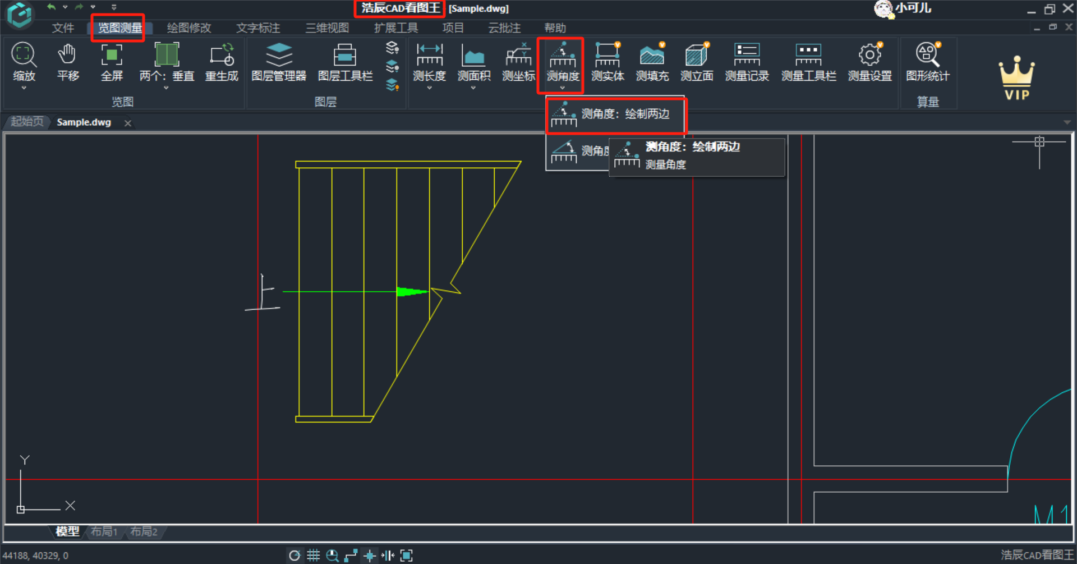The height and width of the screenshot is (564, 1077).
Task: Toggle the corner-bracket full screen icon in status bar
Action: coord(407,556)
